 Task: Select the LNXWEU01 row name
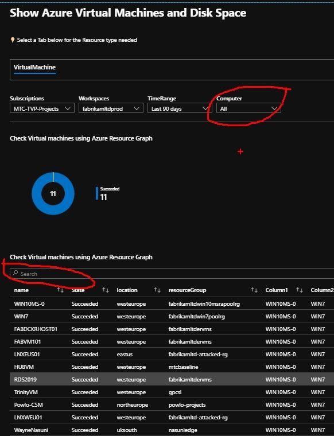pos(28,418)
